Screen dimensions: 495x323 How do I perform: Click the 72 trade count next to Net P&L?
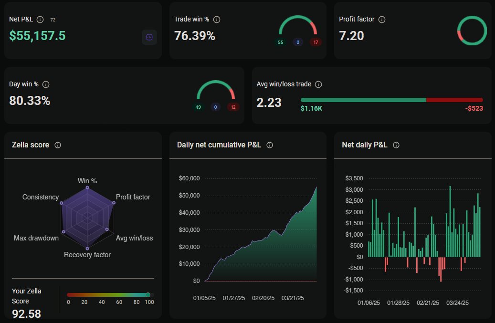[x=53, y=20]
